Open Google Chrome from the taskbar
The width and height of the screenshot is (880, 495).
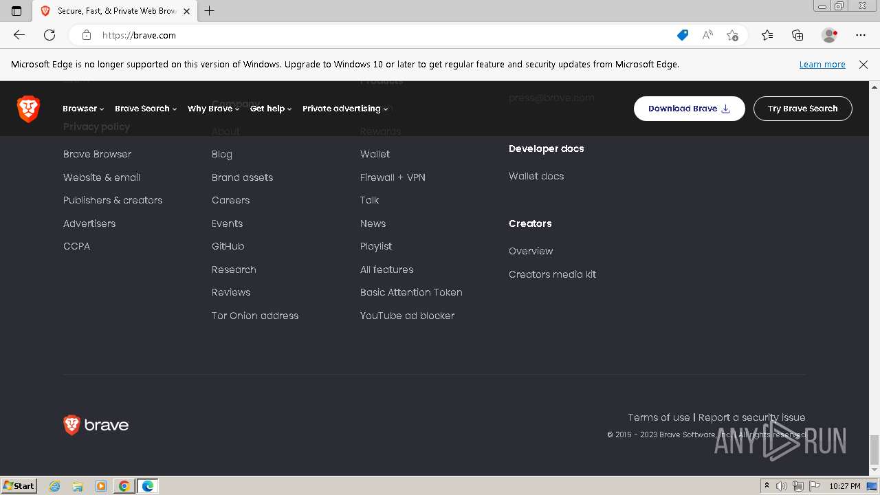tap(124, 486)
